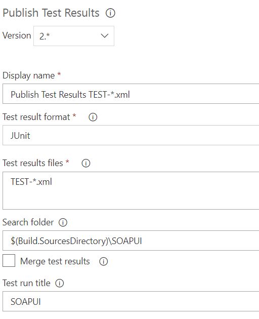Click info icon next to Search folder
This screenshot has width=259, height=319.
pyautogui.click(x=63, y=222)
